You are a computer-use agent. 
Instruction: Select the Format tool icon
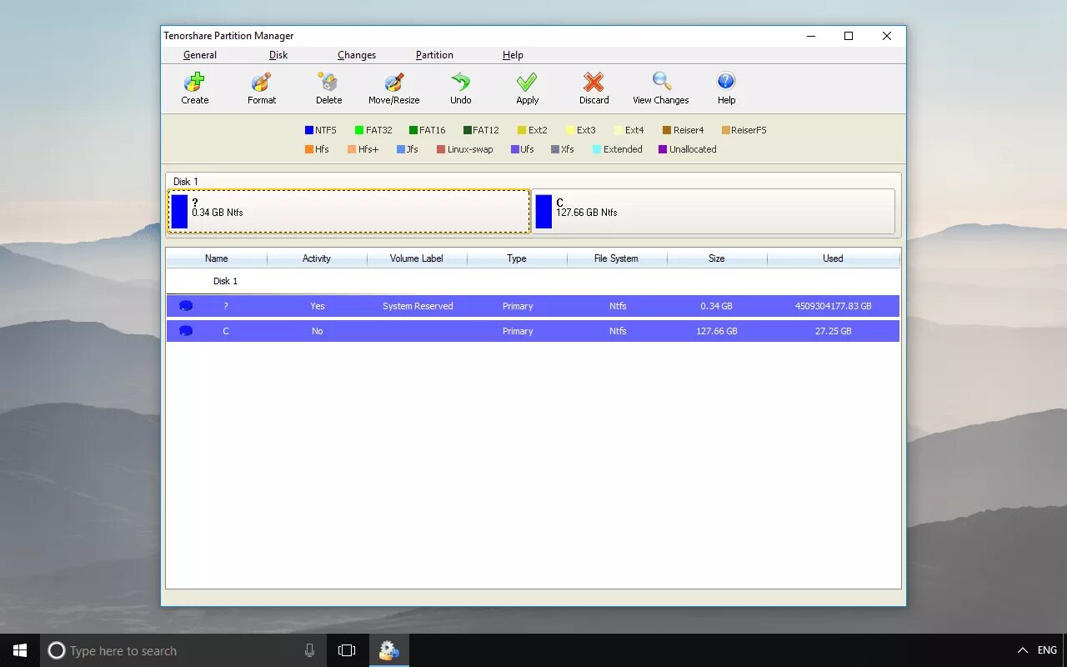261,82
